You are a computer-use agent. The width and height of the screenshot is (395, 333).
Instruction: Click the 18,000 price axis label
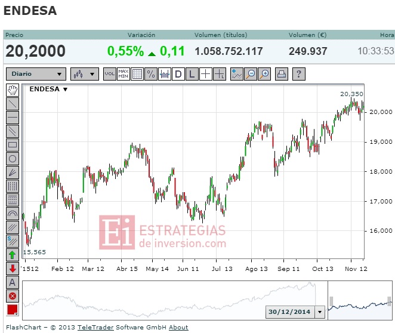pyautogui.click(x=381, y=171)
